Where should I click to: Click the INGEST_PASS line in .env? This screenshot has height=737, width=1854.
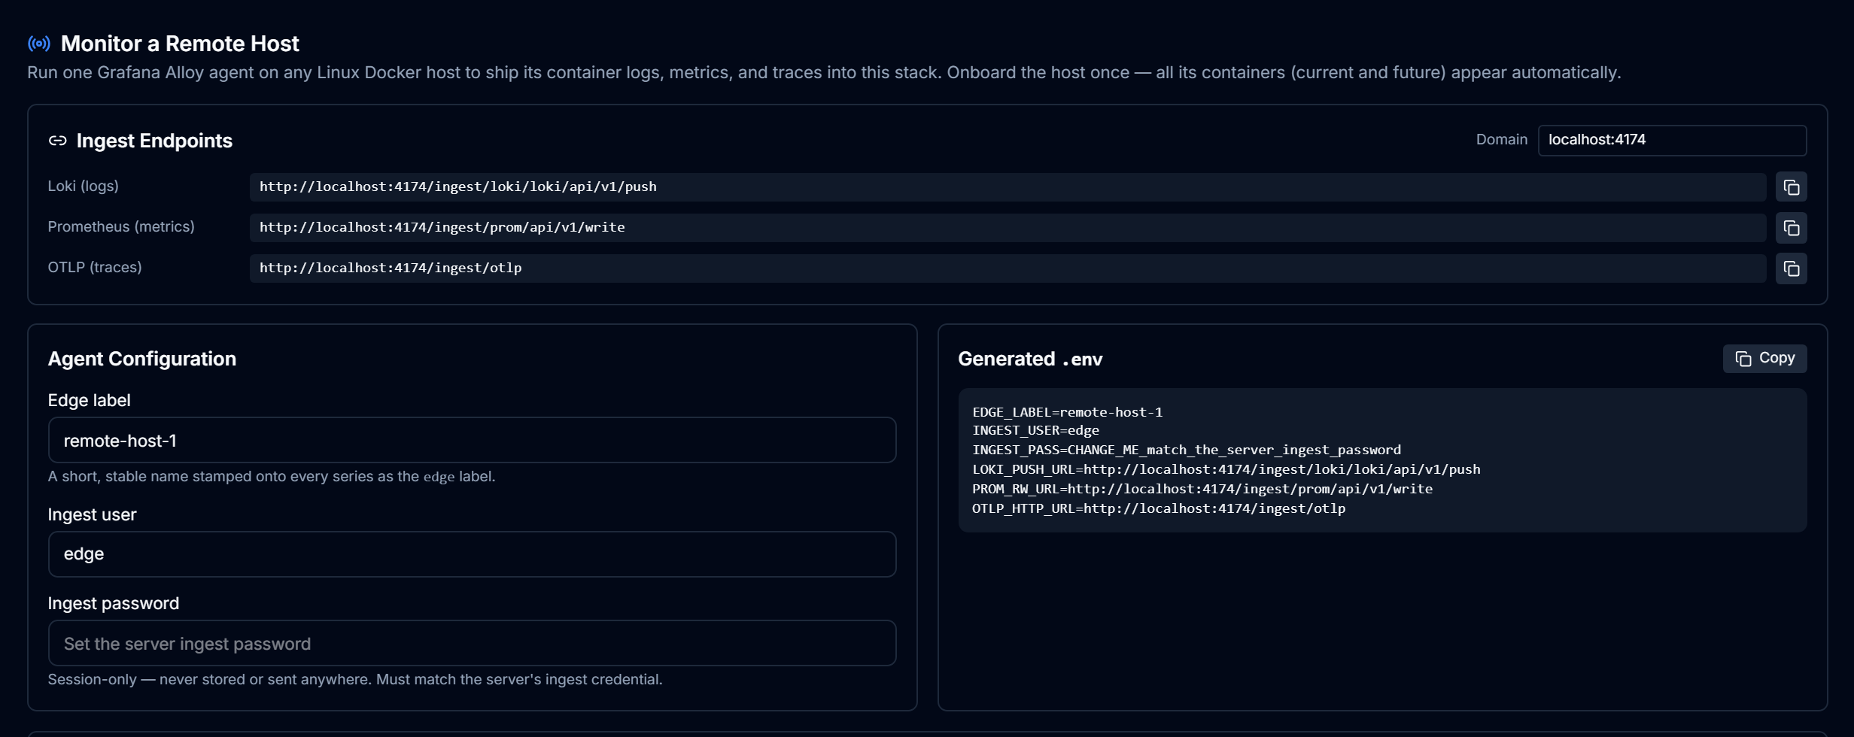click(x=1187, y=450)
